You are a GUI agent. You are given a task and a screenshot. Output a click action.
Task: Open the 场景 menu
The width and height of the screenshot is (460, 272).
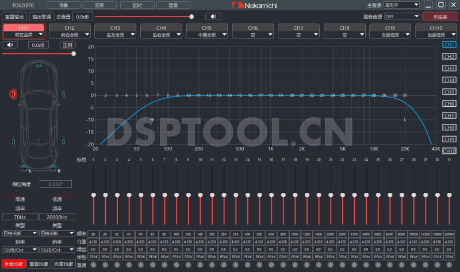point(55,5)
